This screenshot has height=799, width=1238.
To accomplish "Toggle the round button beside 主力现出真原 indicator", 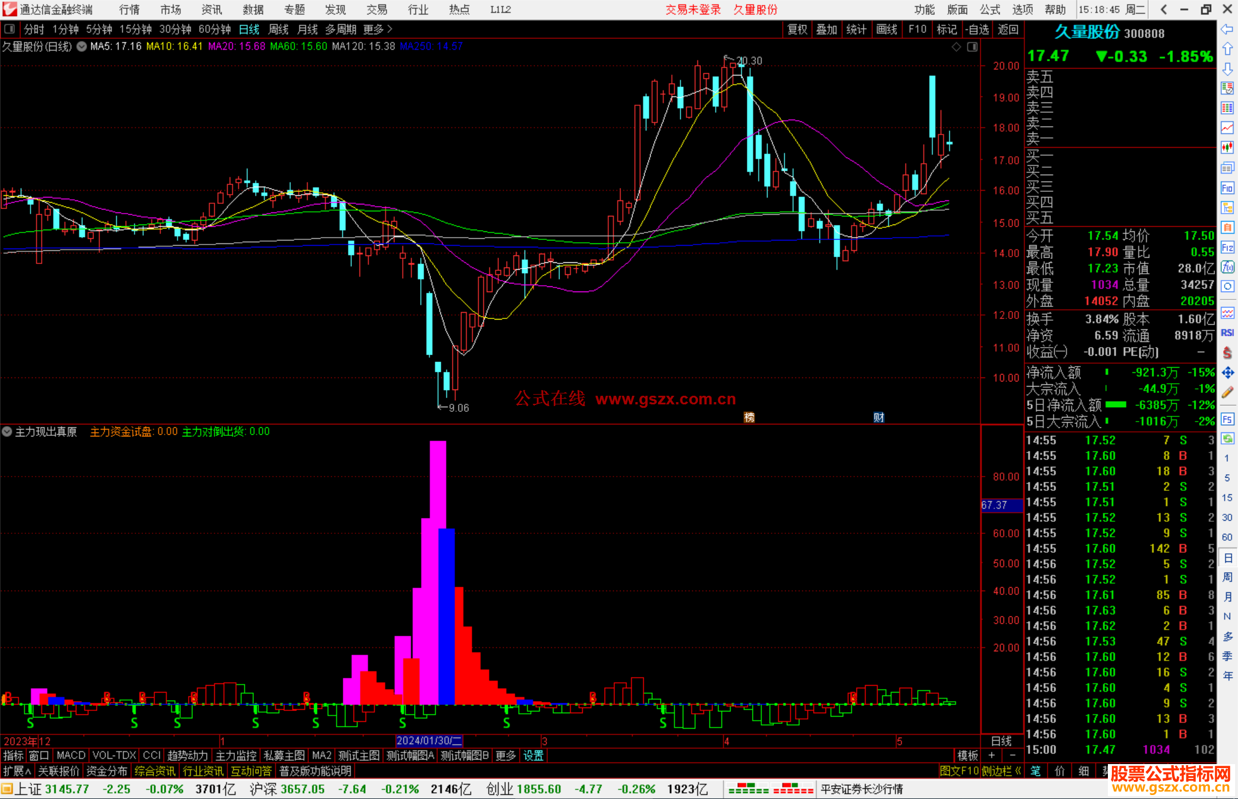I will click(x=7, y=431).
